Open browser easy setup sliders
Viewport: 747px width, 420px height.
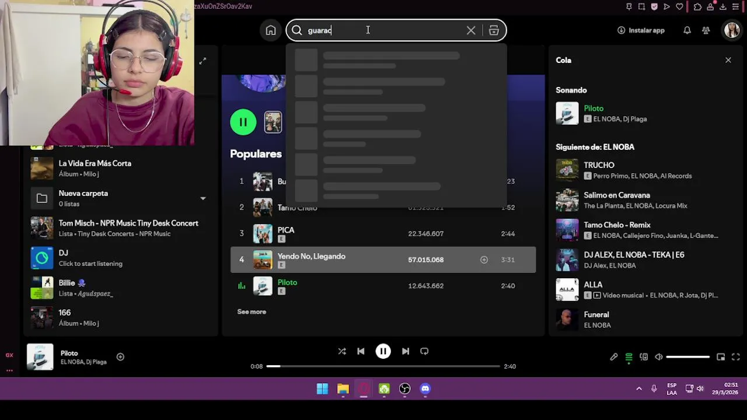[x=736, y=6]
